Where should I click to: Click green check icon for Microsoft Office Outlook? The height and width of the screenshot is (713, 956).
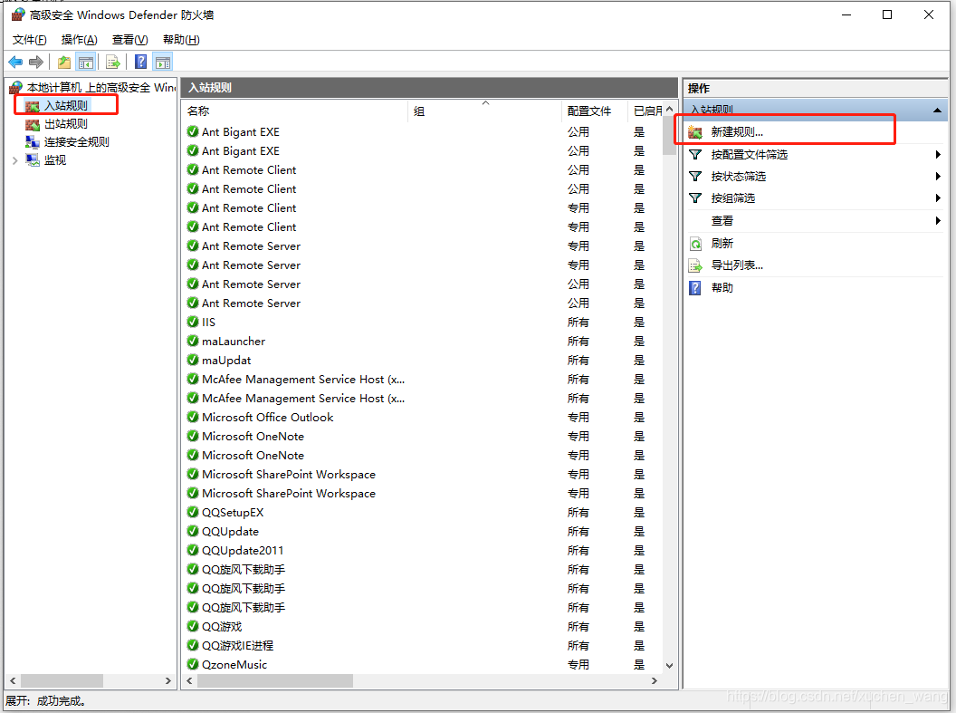pos(193,417)
